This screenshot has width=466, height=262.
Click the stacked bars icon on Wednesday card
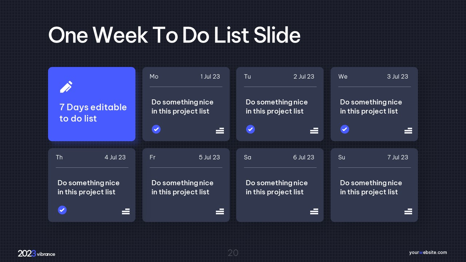408,131
